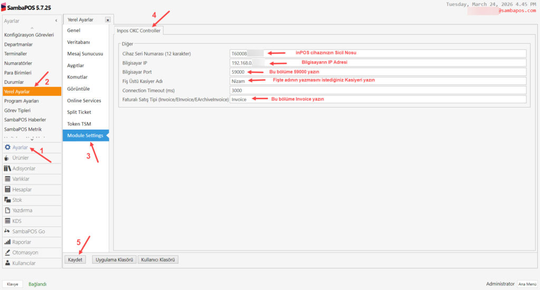
Task: Open Ürünler via its cup icon
Action: (7, 158)
